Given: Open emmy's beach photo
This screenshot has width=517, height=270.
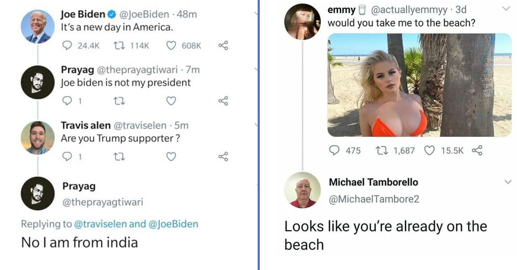Looking at the screenshot, I should pyautogui.click(x=419, y=85).
